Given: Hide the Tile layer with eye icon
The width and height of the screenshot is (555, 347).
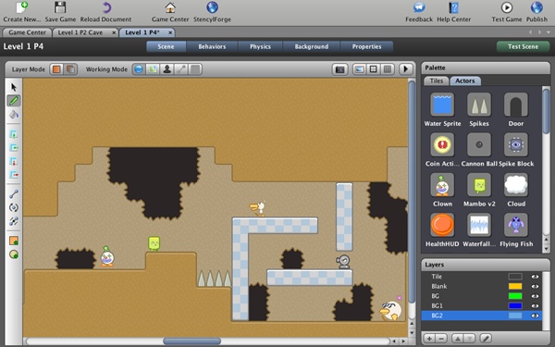Looking at the screenshot, I should click(535, 277).
